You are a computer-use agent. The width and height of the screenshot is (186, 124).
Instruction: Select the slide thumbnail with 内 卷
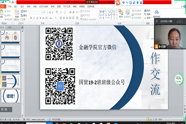point(11,37)
